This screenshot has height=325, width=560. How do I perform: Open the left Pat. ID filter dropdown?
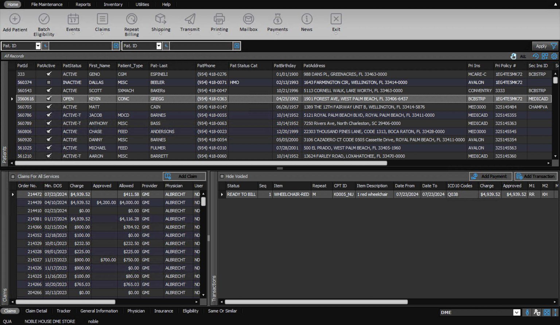(38, 46)
